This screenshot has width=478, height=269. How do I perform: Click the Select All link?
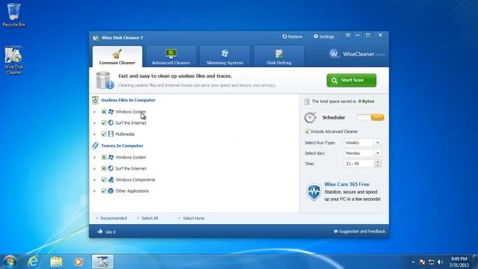149,218
